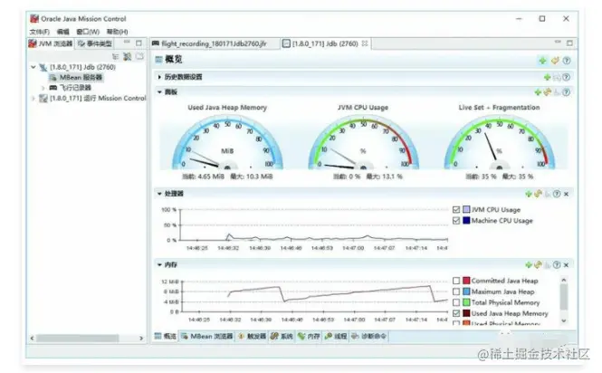This screenshot has width=602, height=373.
Task: Click the tree layout icon in JVM browser toolbar
Action: pyautogui.click(x=115, y=56)
